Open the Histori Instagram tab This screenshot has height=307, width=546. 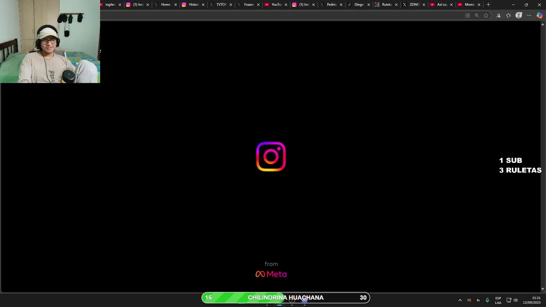(x=193, y=5)
